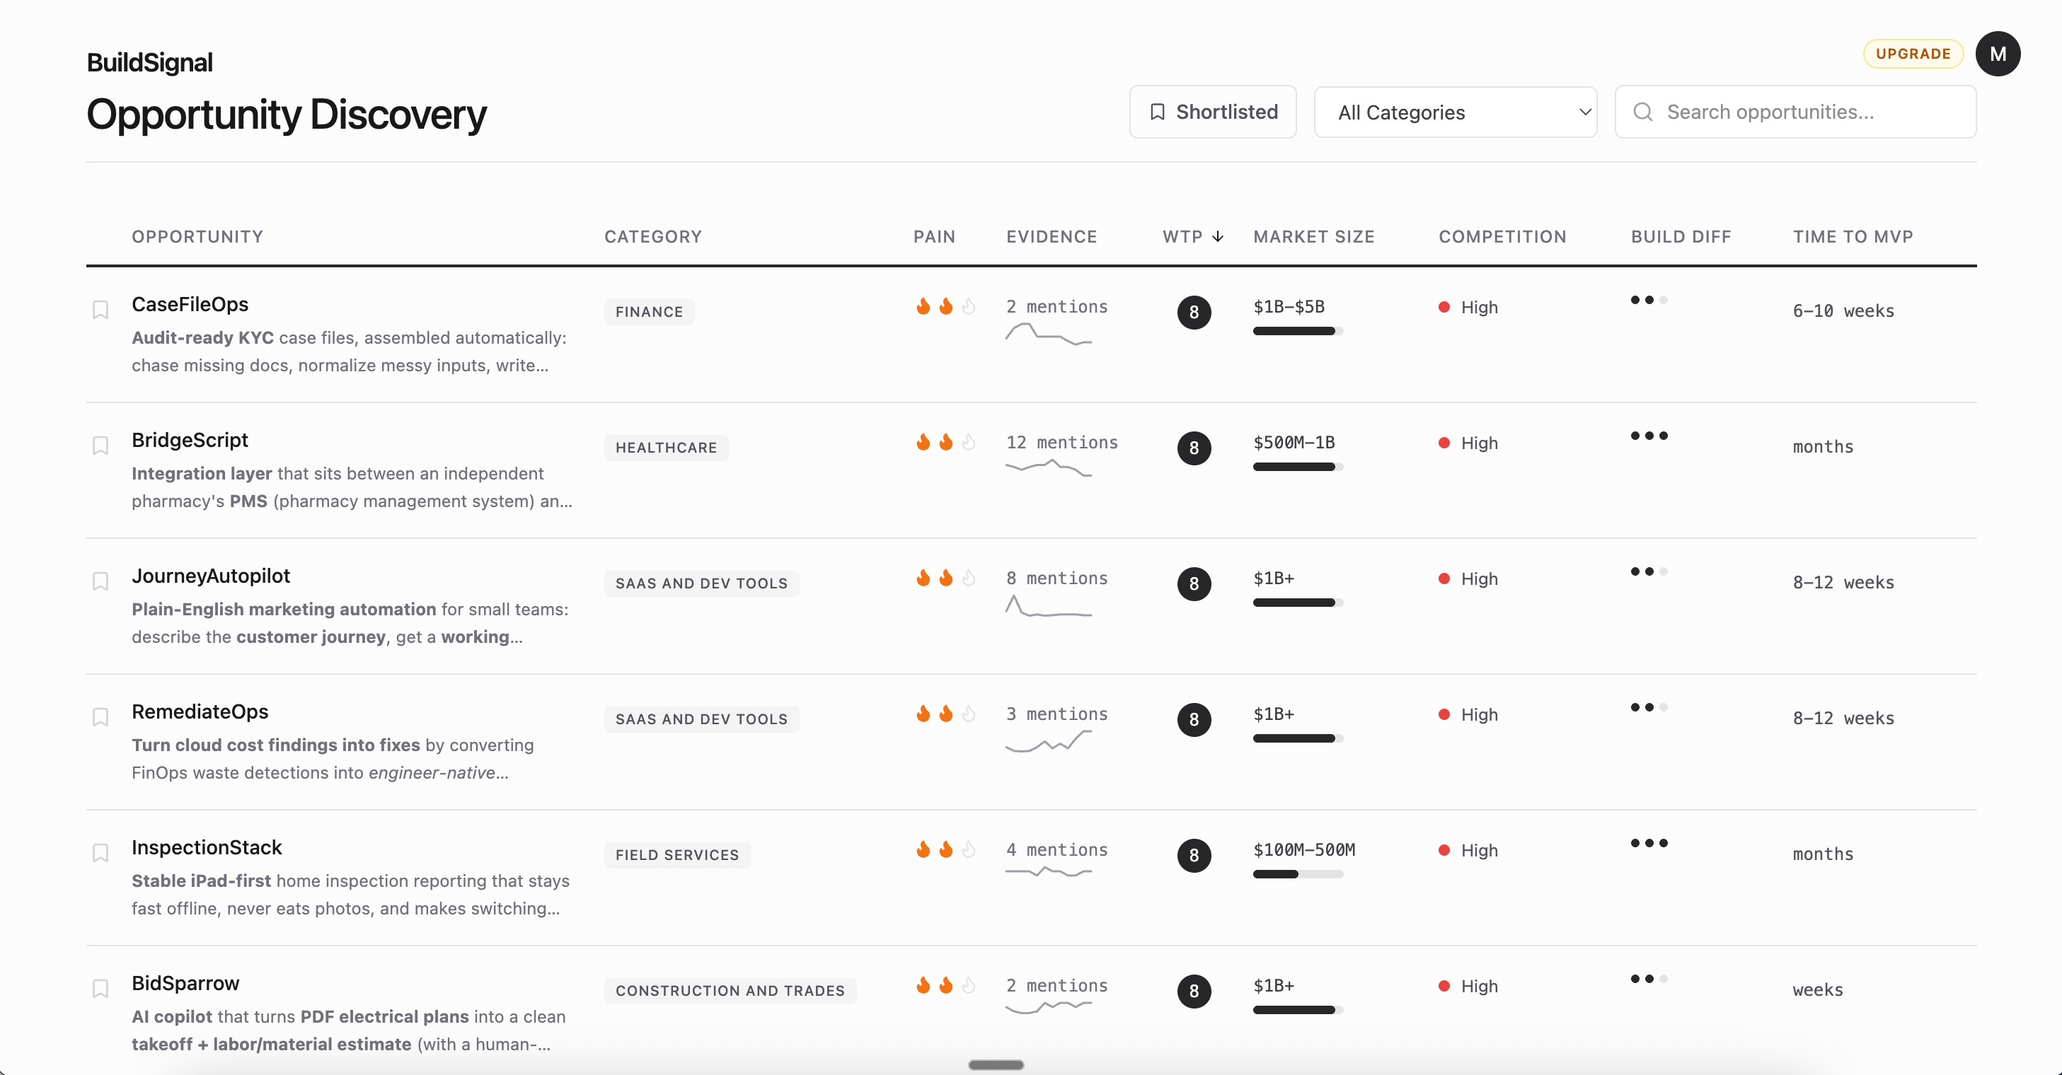
Task: Click InspectionStack's market size progress bar
Action: point(1298,874)
